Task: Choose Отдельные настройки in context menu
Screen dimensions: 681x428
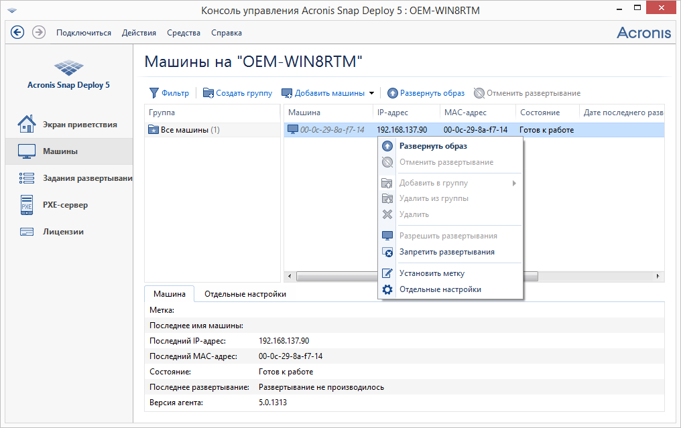Action: point(450,289)
